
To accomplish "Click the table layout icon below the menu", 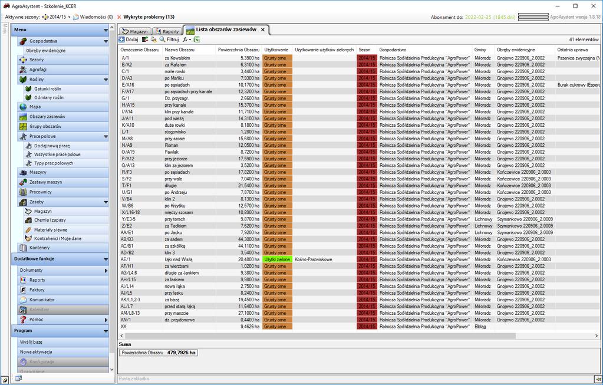I will click(18, 378).
